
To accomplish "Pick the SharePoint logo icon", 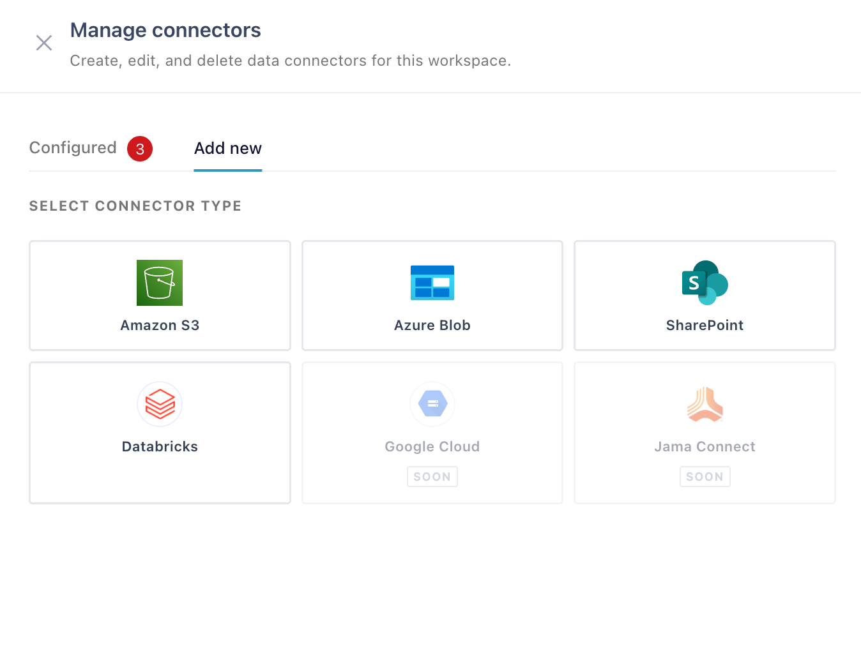I will click(705, 283).
